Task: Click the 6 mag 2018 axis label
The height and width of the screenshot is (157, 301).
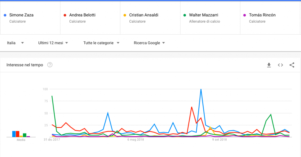Action: [x=136, y=140]
